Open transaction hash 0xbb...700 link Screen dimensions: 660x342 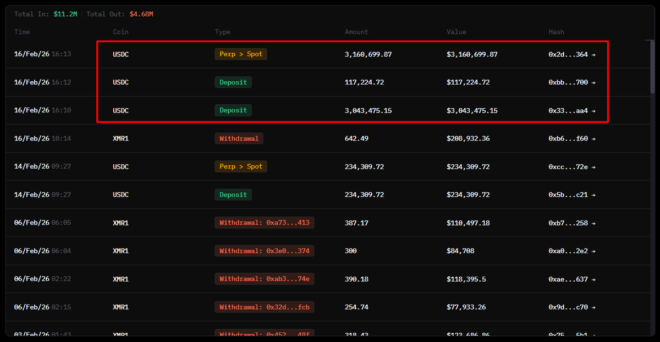tap(571, 82)
